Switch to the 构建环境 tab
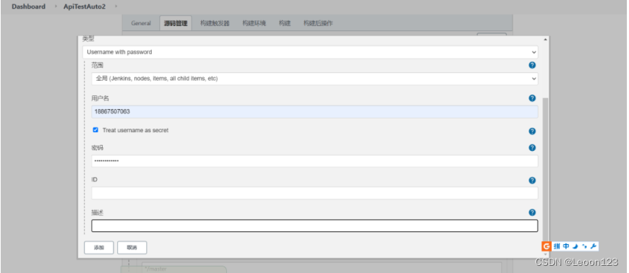629x273 pixels. [254, 23]
